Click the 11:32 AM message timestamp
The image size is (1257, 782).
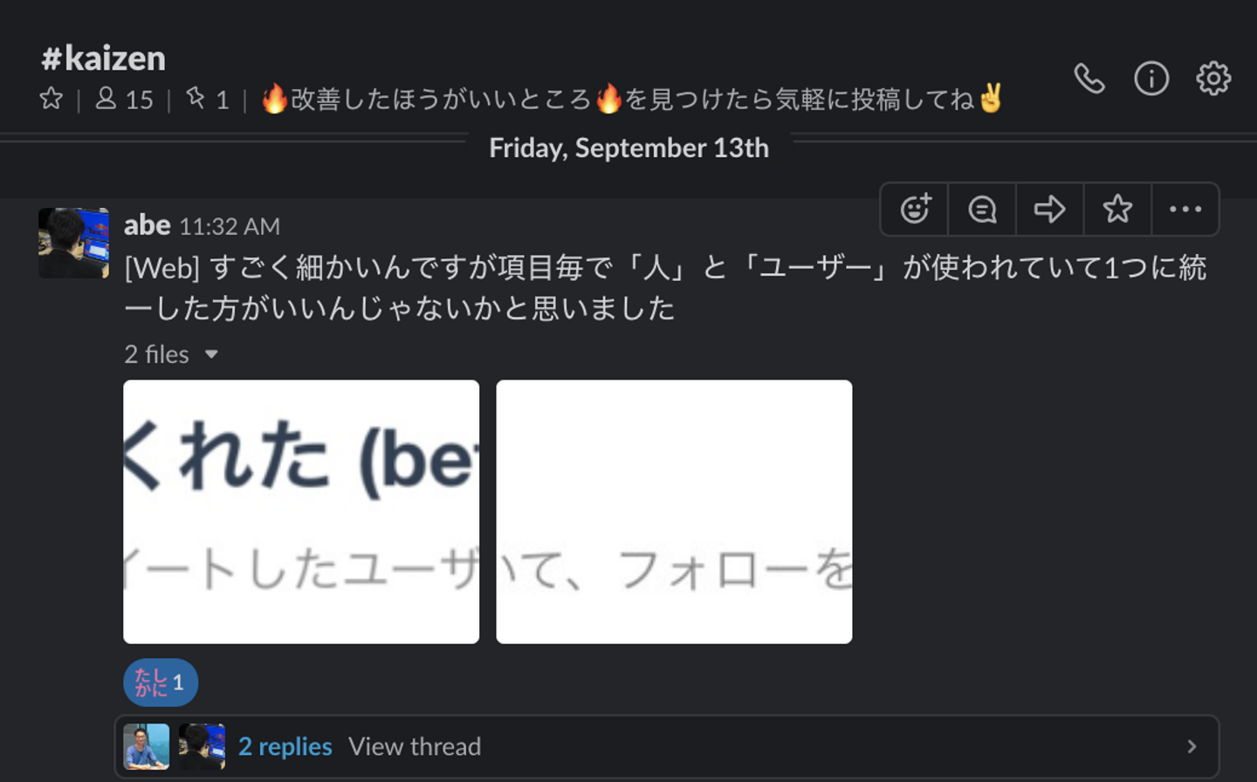(230, 227)
